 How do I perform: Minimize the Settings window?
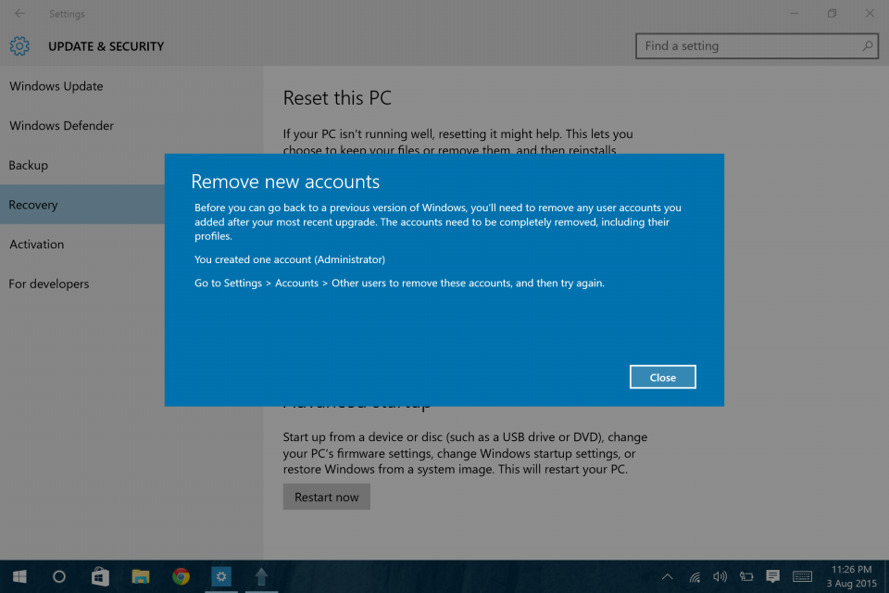(794, 13)
